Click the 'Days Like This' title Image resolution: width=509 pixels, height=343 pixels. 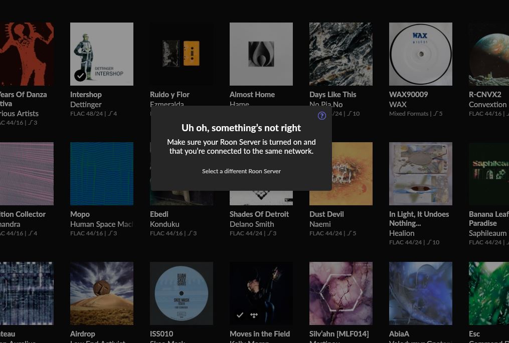[x=333, y=95]
